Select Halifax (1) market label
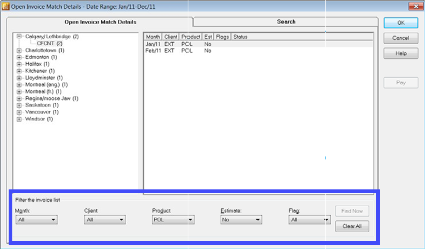This screenshot has width=425, height=249. click(x=37, y=64)
